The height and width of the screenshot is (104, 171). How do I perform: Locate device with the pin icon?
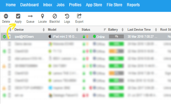(x=42, y=16)
